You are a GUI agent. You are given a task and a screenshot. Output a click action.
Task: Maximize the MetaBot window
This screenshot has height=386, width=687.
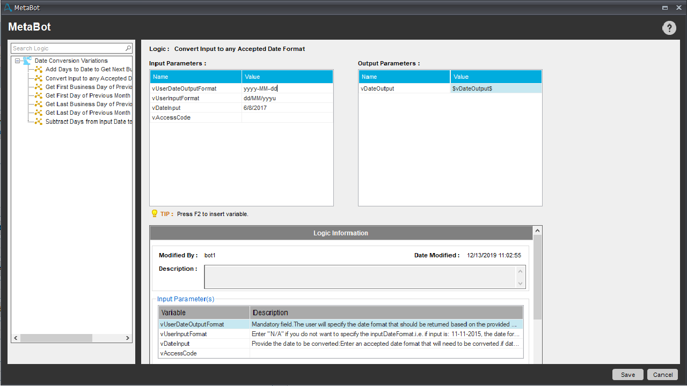pos(665,8)
